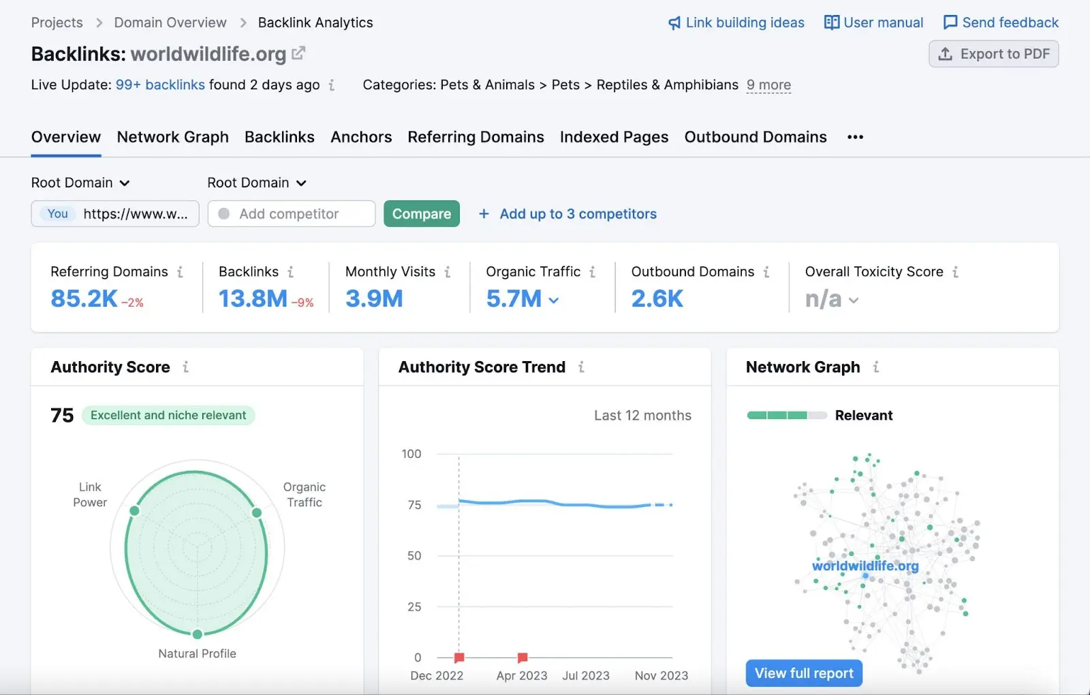The width and height of the screenshot is (1090, 695).
Task: Click breadcrumb chevron after Domain Overview
Action: click(243, 22)
